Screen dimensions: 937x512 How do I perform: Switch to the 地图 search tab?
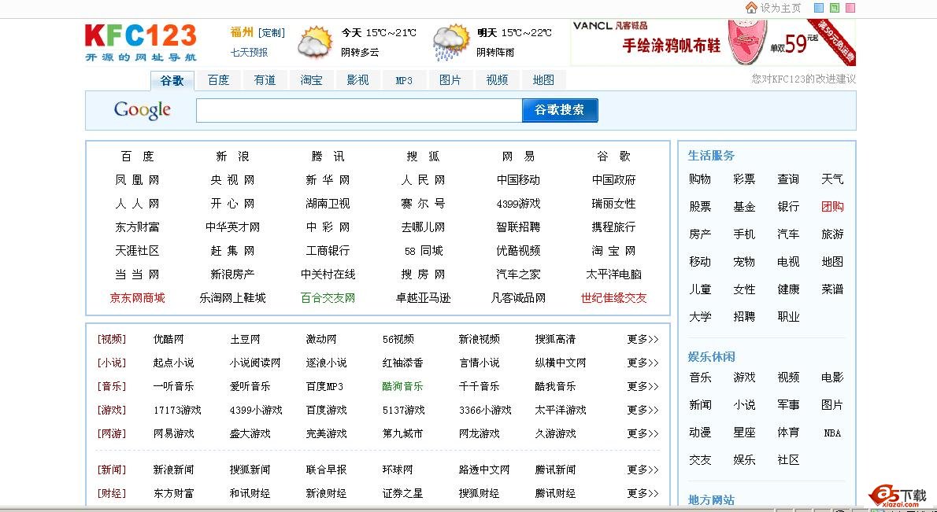[x=543, y=80]
